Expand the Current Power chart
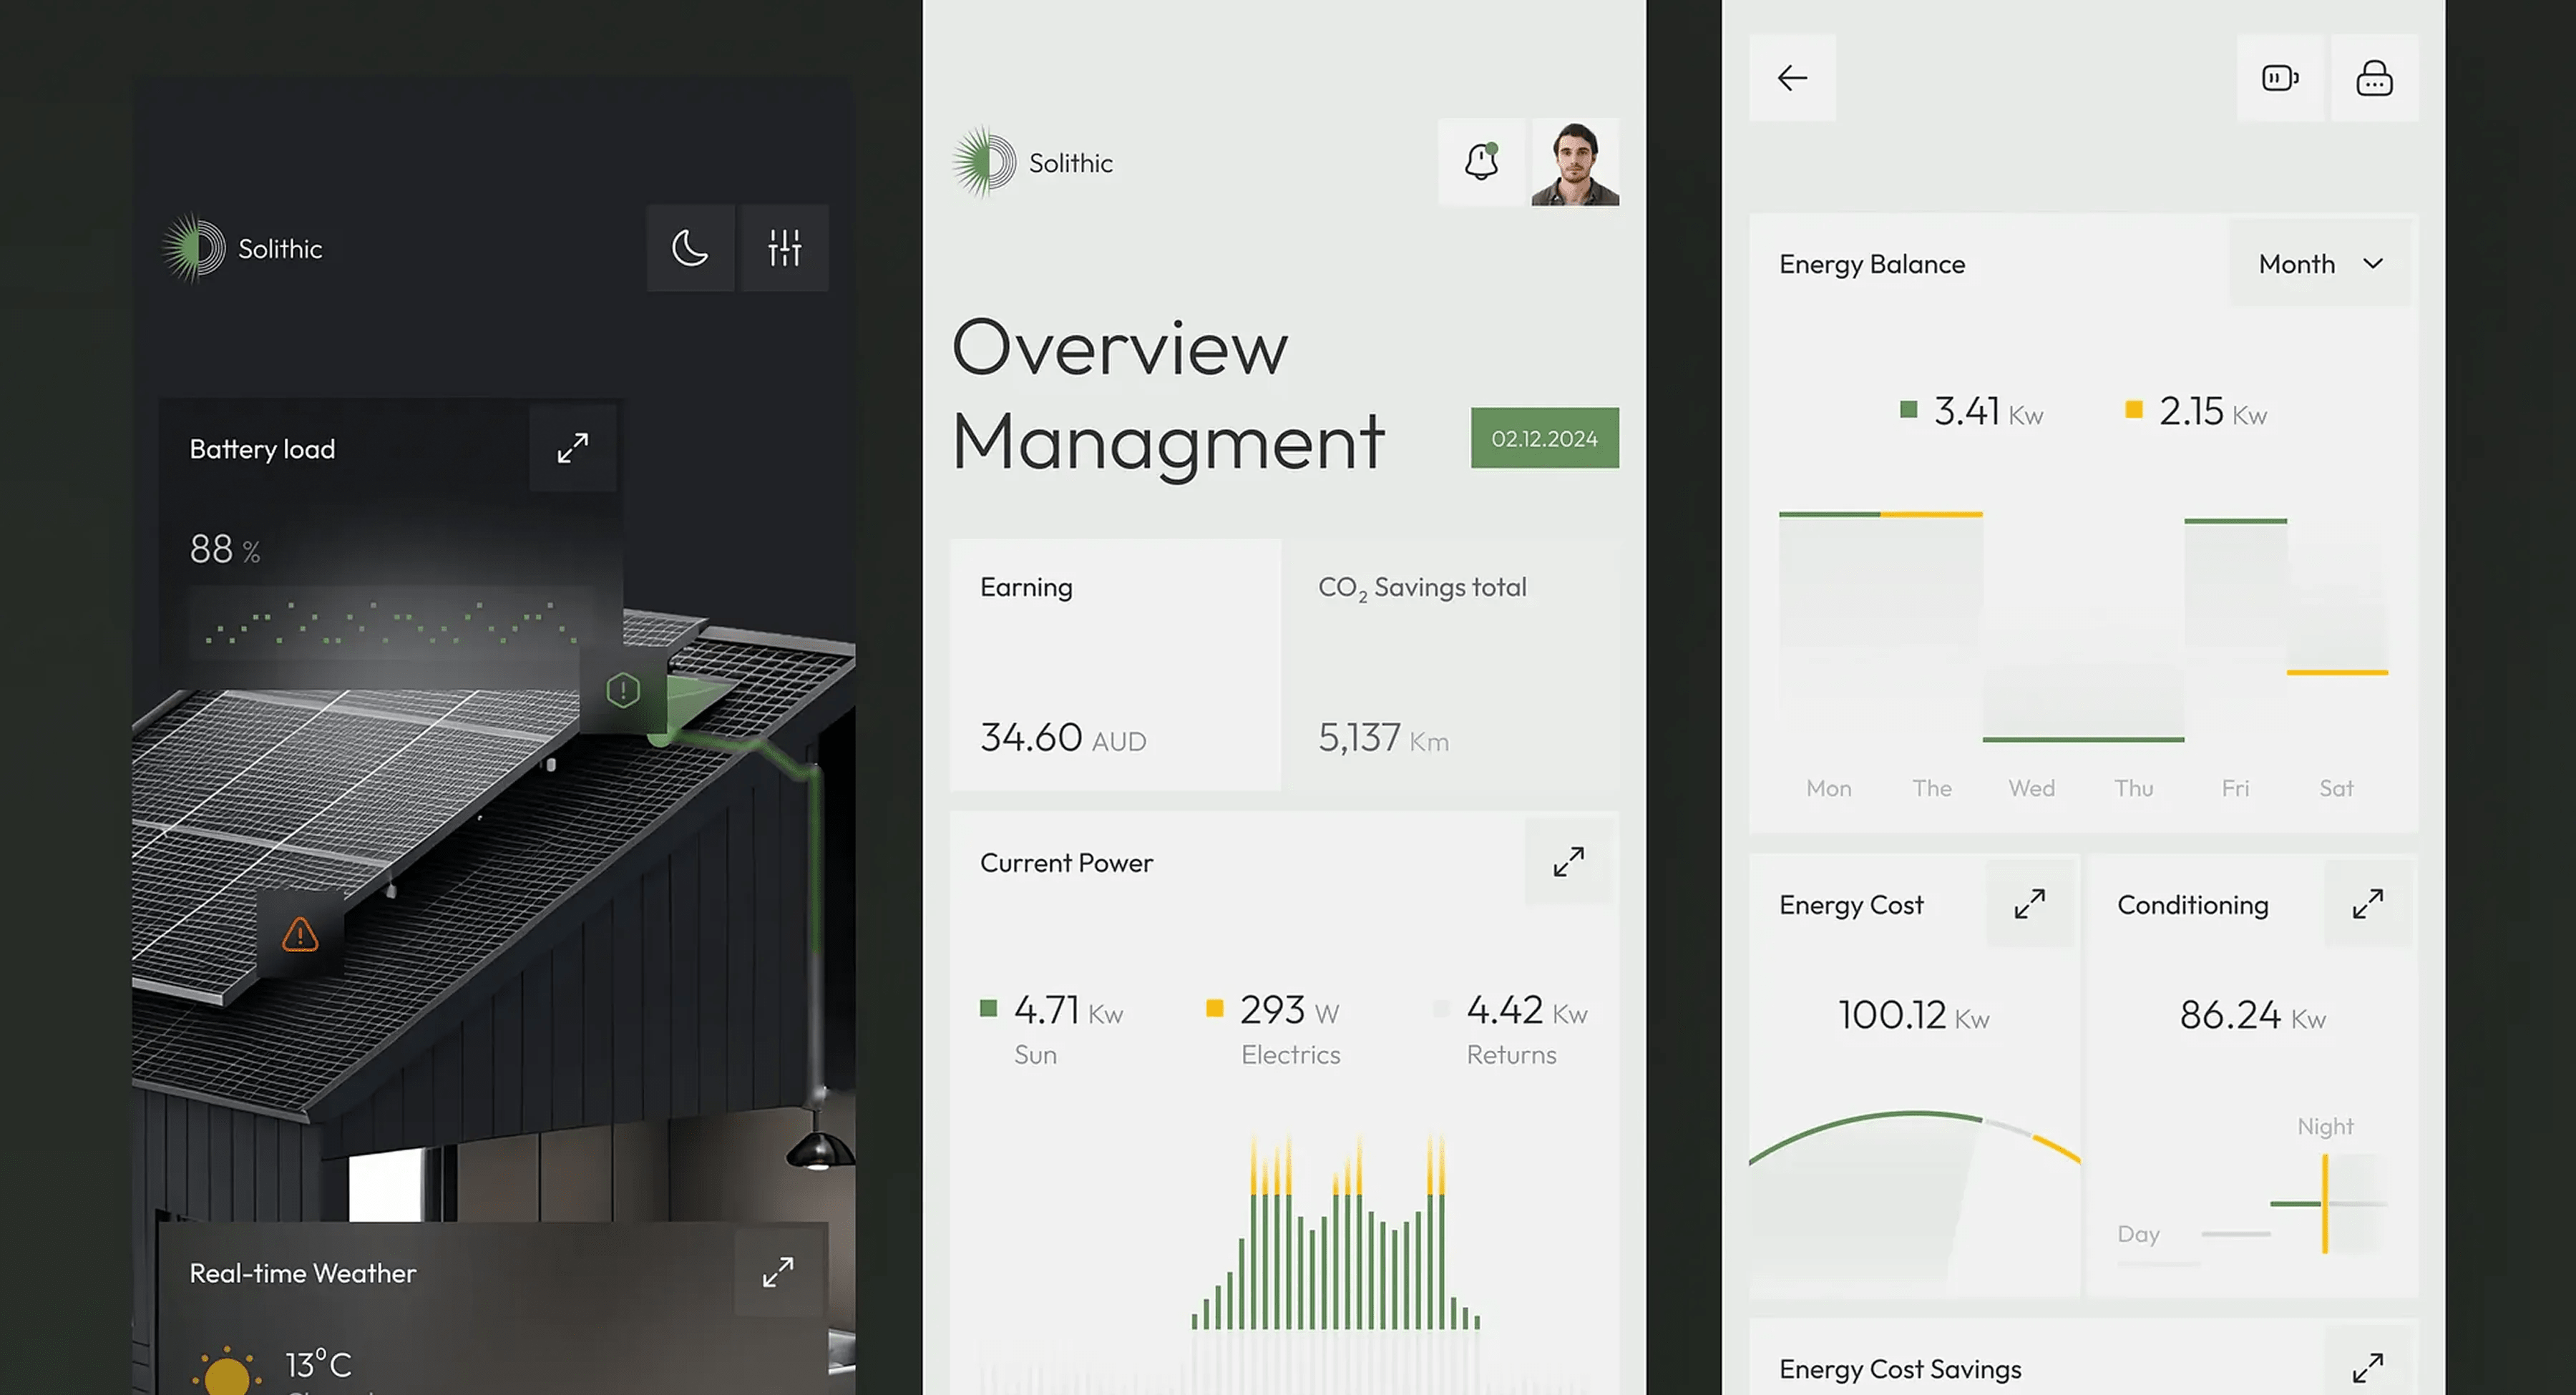The height and width of the screenshot is (1395, 2576). pos(1568,862)
